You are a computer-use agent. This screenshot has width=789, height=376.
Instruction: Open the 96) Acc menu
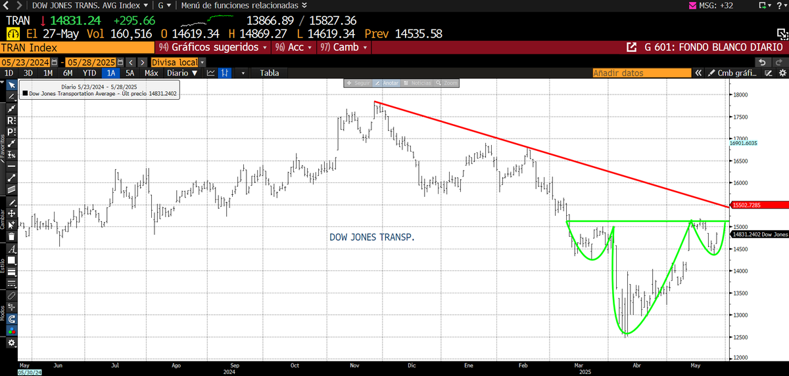coord(293,47)
